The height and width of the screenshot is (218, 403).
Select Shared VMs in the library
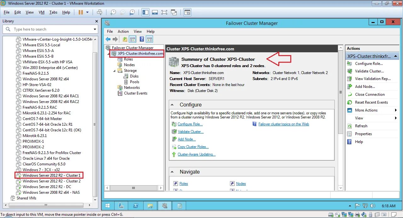tap(26, 198)
